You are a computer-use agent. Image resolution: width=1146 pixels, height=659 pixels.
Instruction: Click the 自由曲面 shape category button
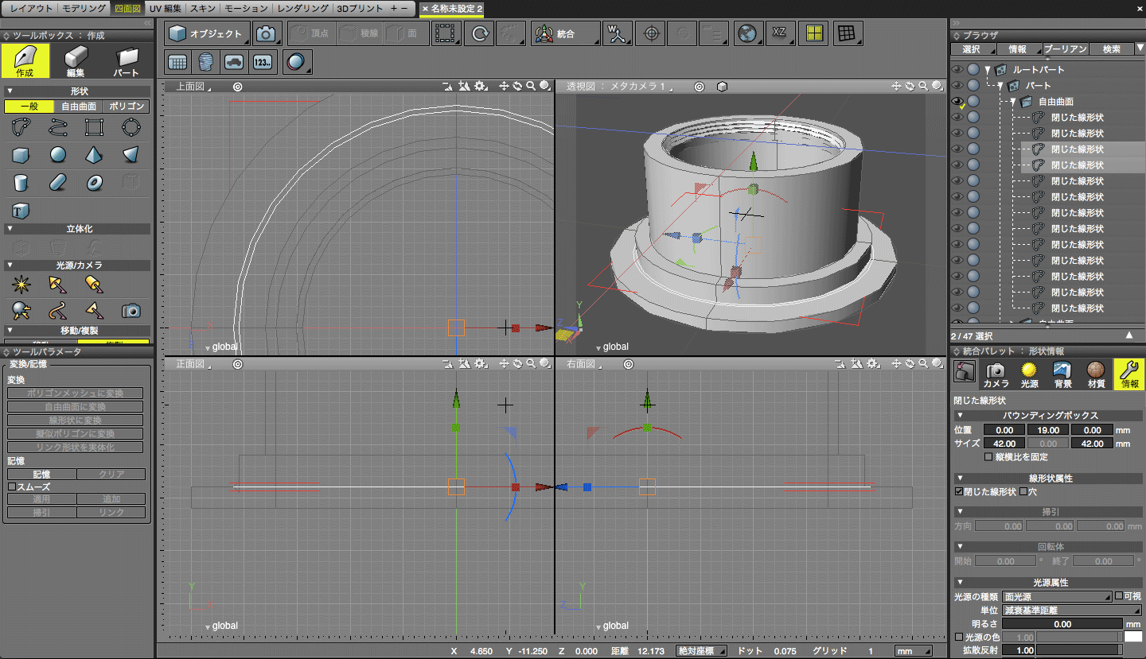pyautogui.click(x=78, y=107)
